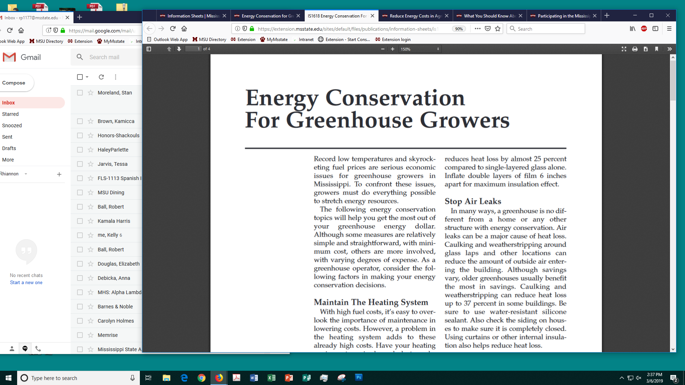Download the PDF file
Image resolution: width=685 pixels, height=385 pixels.
tap(646, 49)
